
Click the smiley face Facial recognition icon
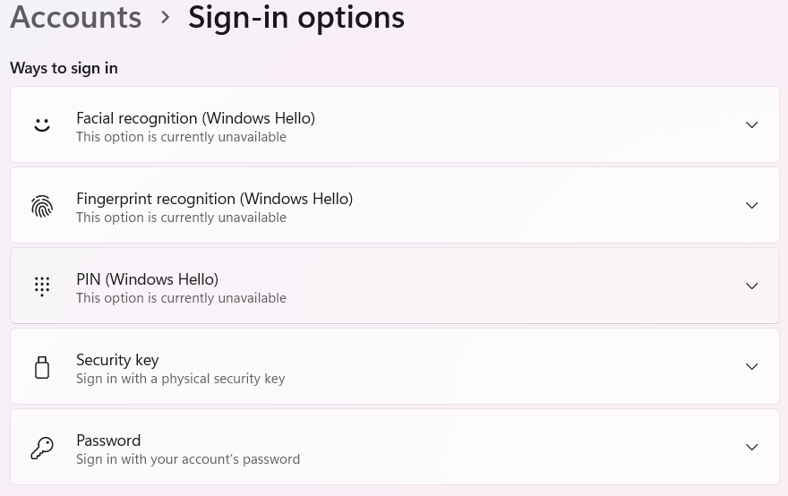[x=42, y=124]
